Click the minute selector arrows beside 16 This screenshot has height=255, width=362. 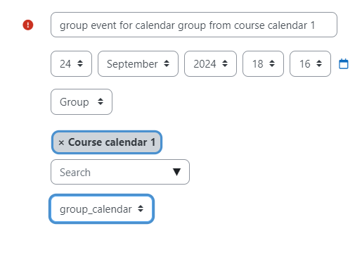pyautogui.click(x=319, y=63)
